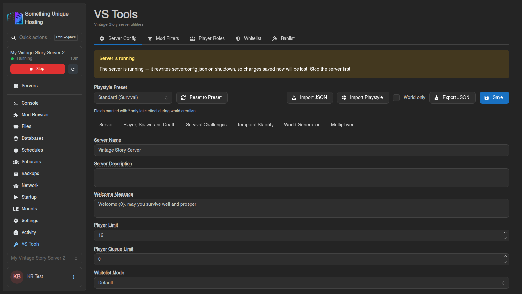Expand the server selector in sidebar
522x294 pixels.
click(44, 258)
